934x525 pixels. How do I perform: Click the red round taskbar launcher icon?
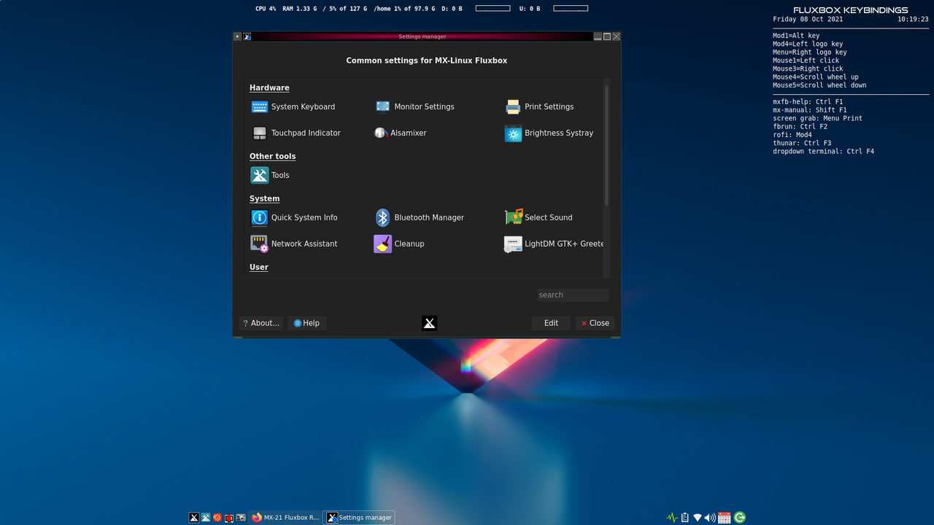click(217, 518)
